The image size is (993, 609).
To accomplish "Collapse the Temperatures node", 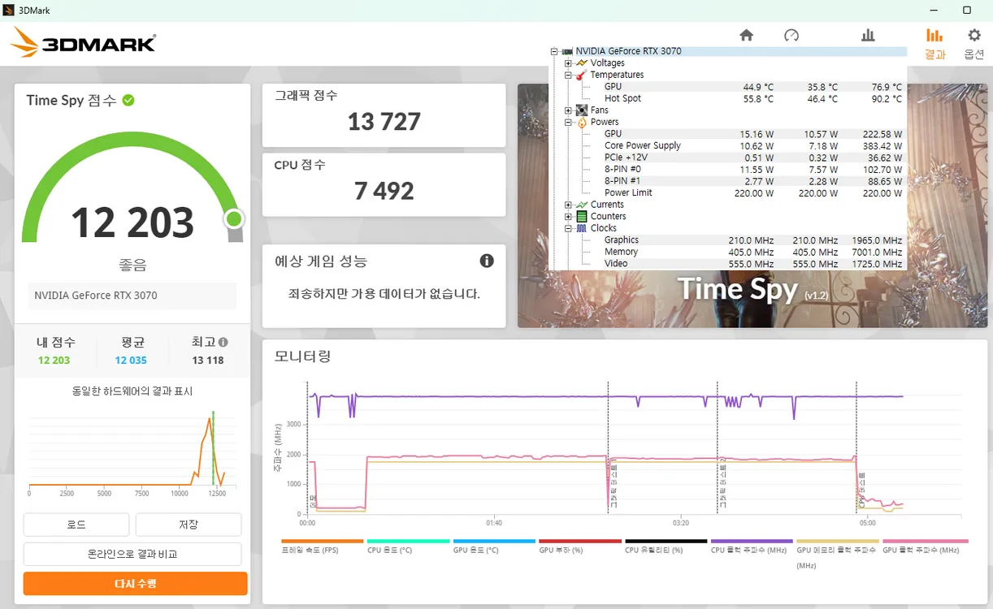I will (568, 75).
